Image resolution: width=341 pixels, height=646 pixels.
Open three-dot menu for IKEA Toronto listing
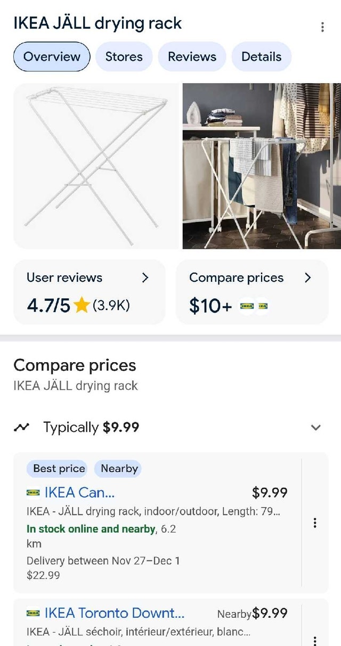coord(315,639)
